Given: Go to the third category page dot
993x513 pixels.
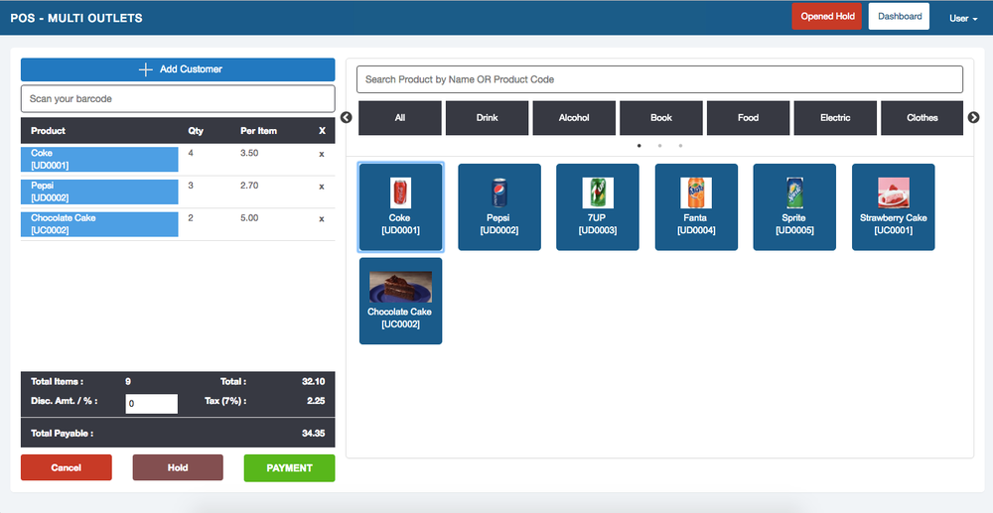Looking at the screenshot, I should point(681,146).
